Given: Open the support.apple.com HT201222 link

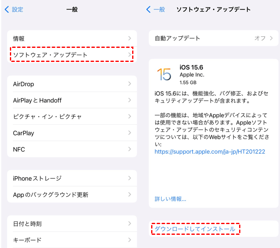Looking at the screenshot, I should [210, 151].
